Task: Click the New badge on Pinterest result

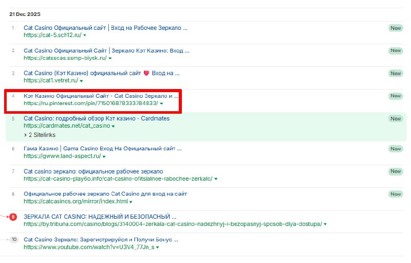Action: (x=395, y=96)
